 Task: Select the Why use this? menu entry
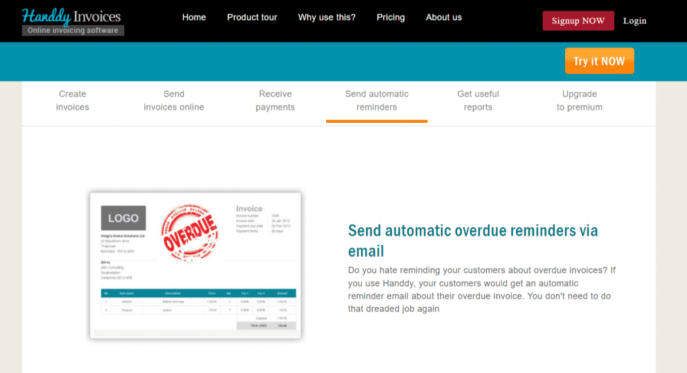pos(326,17)
